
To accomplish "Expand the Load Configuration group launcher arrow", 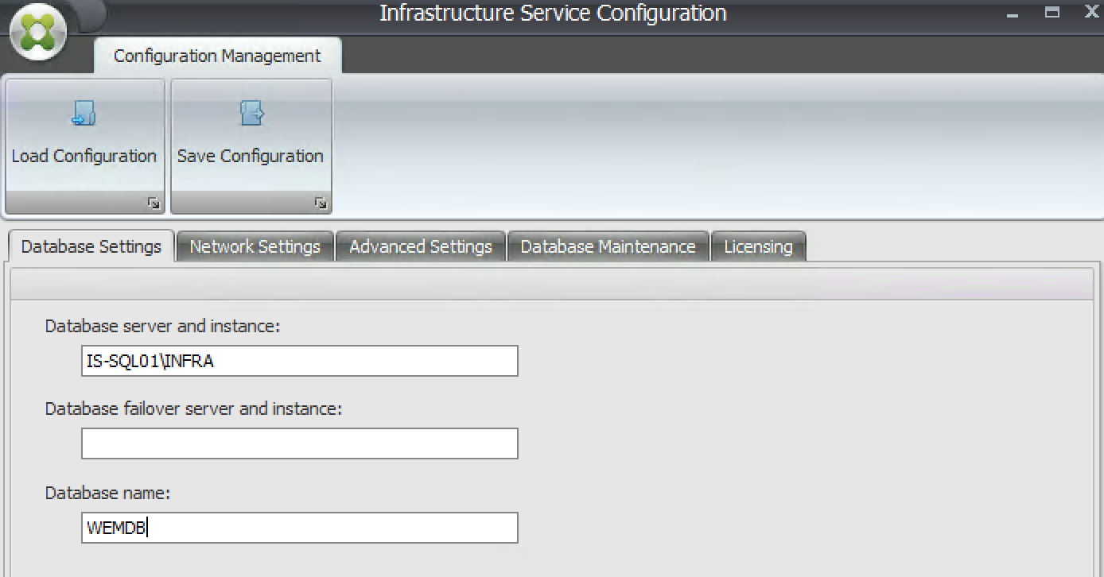I will coord(154,204).
